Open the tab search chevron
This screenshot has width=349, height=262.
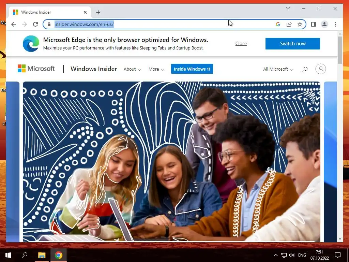click(288, 9)
